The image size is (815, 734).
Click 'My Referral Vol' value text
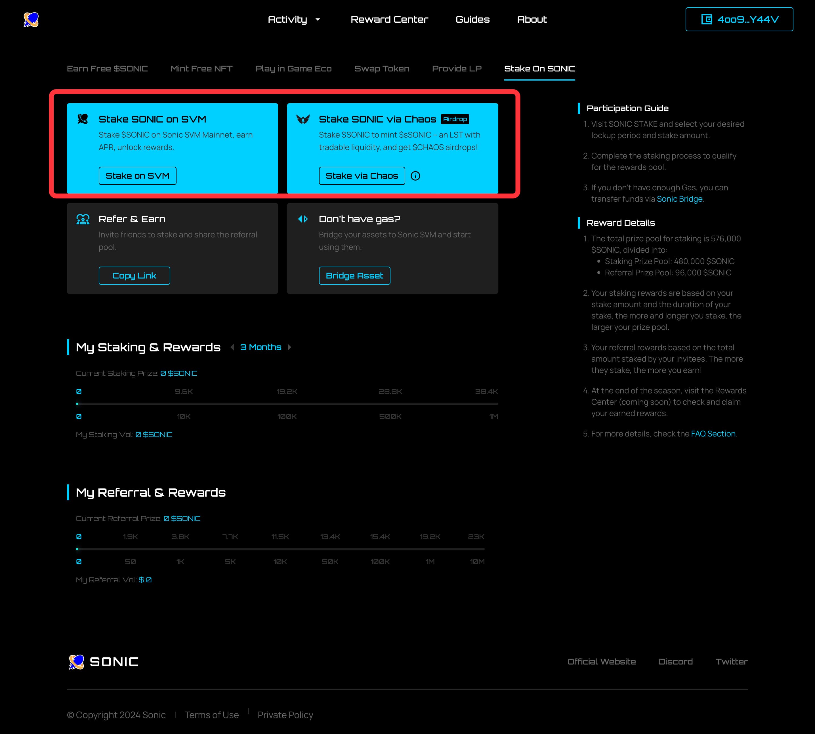pos(145,580)
